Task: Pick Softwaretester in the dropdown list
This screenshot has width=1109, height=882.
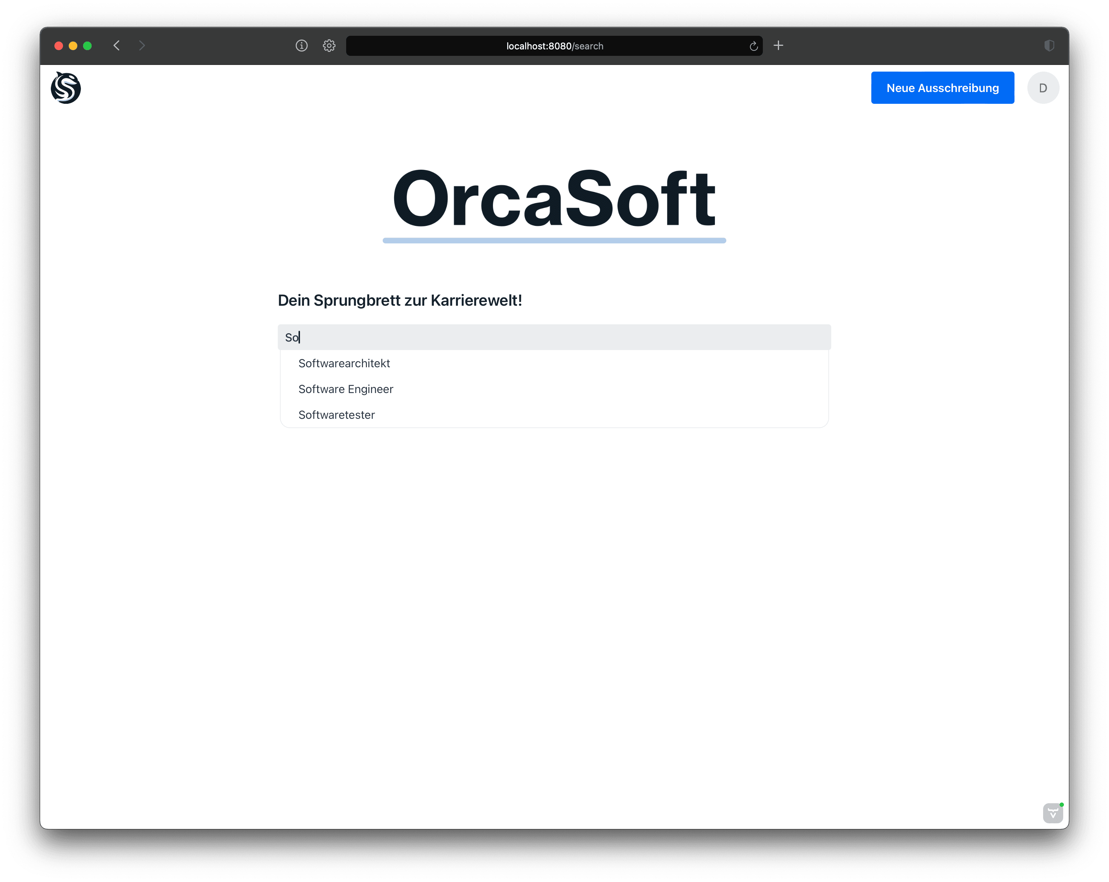Action: point(336,415)
